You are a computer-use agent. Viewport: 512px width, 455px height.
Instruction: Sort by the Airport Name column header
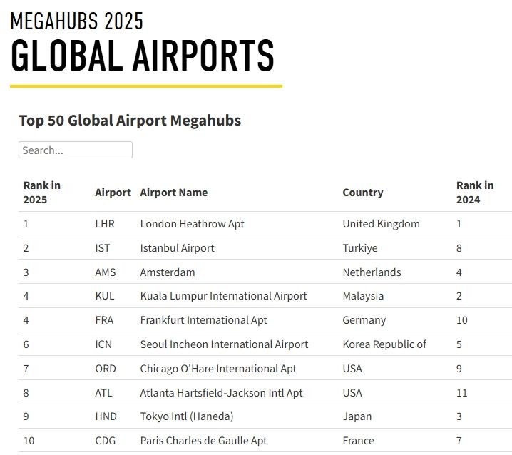[173, 193]
